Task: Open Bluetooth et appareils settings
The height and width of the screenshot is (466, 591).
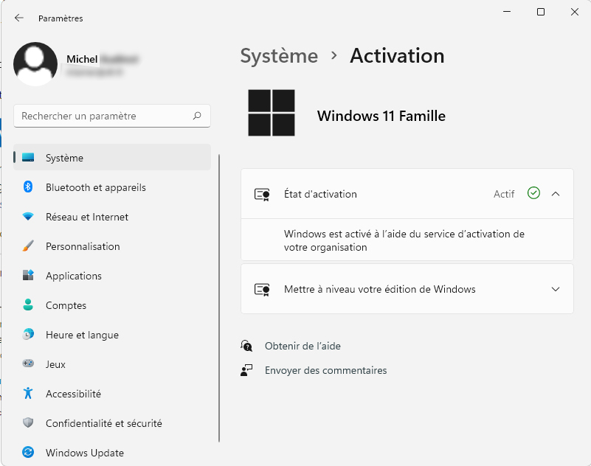Action: click(112, 187)
